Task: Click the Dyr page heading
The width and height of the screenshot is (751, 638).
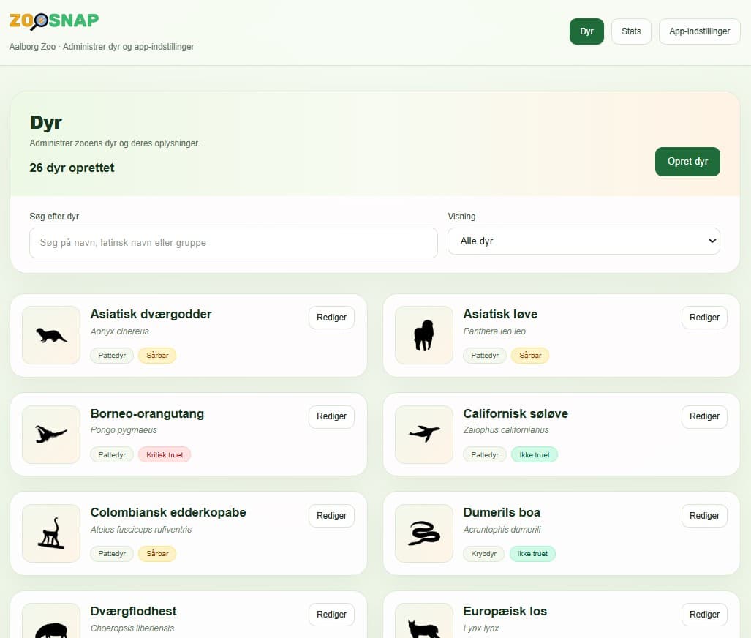Action: point(45,122)
